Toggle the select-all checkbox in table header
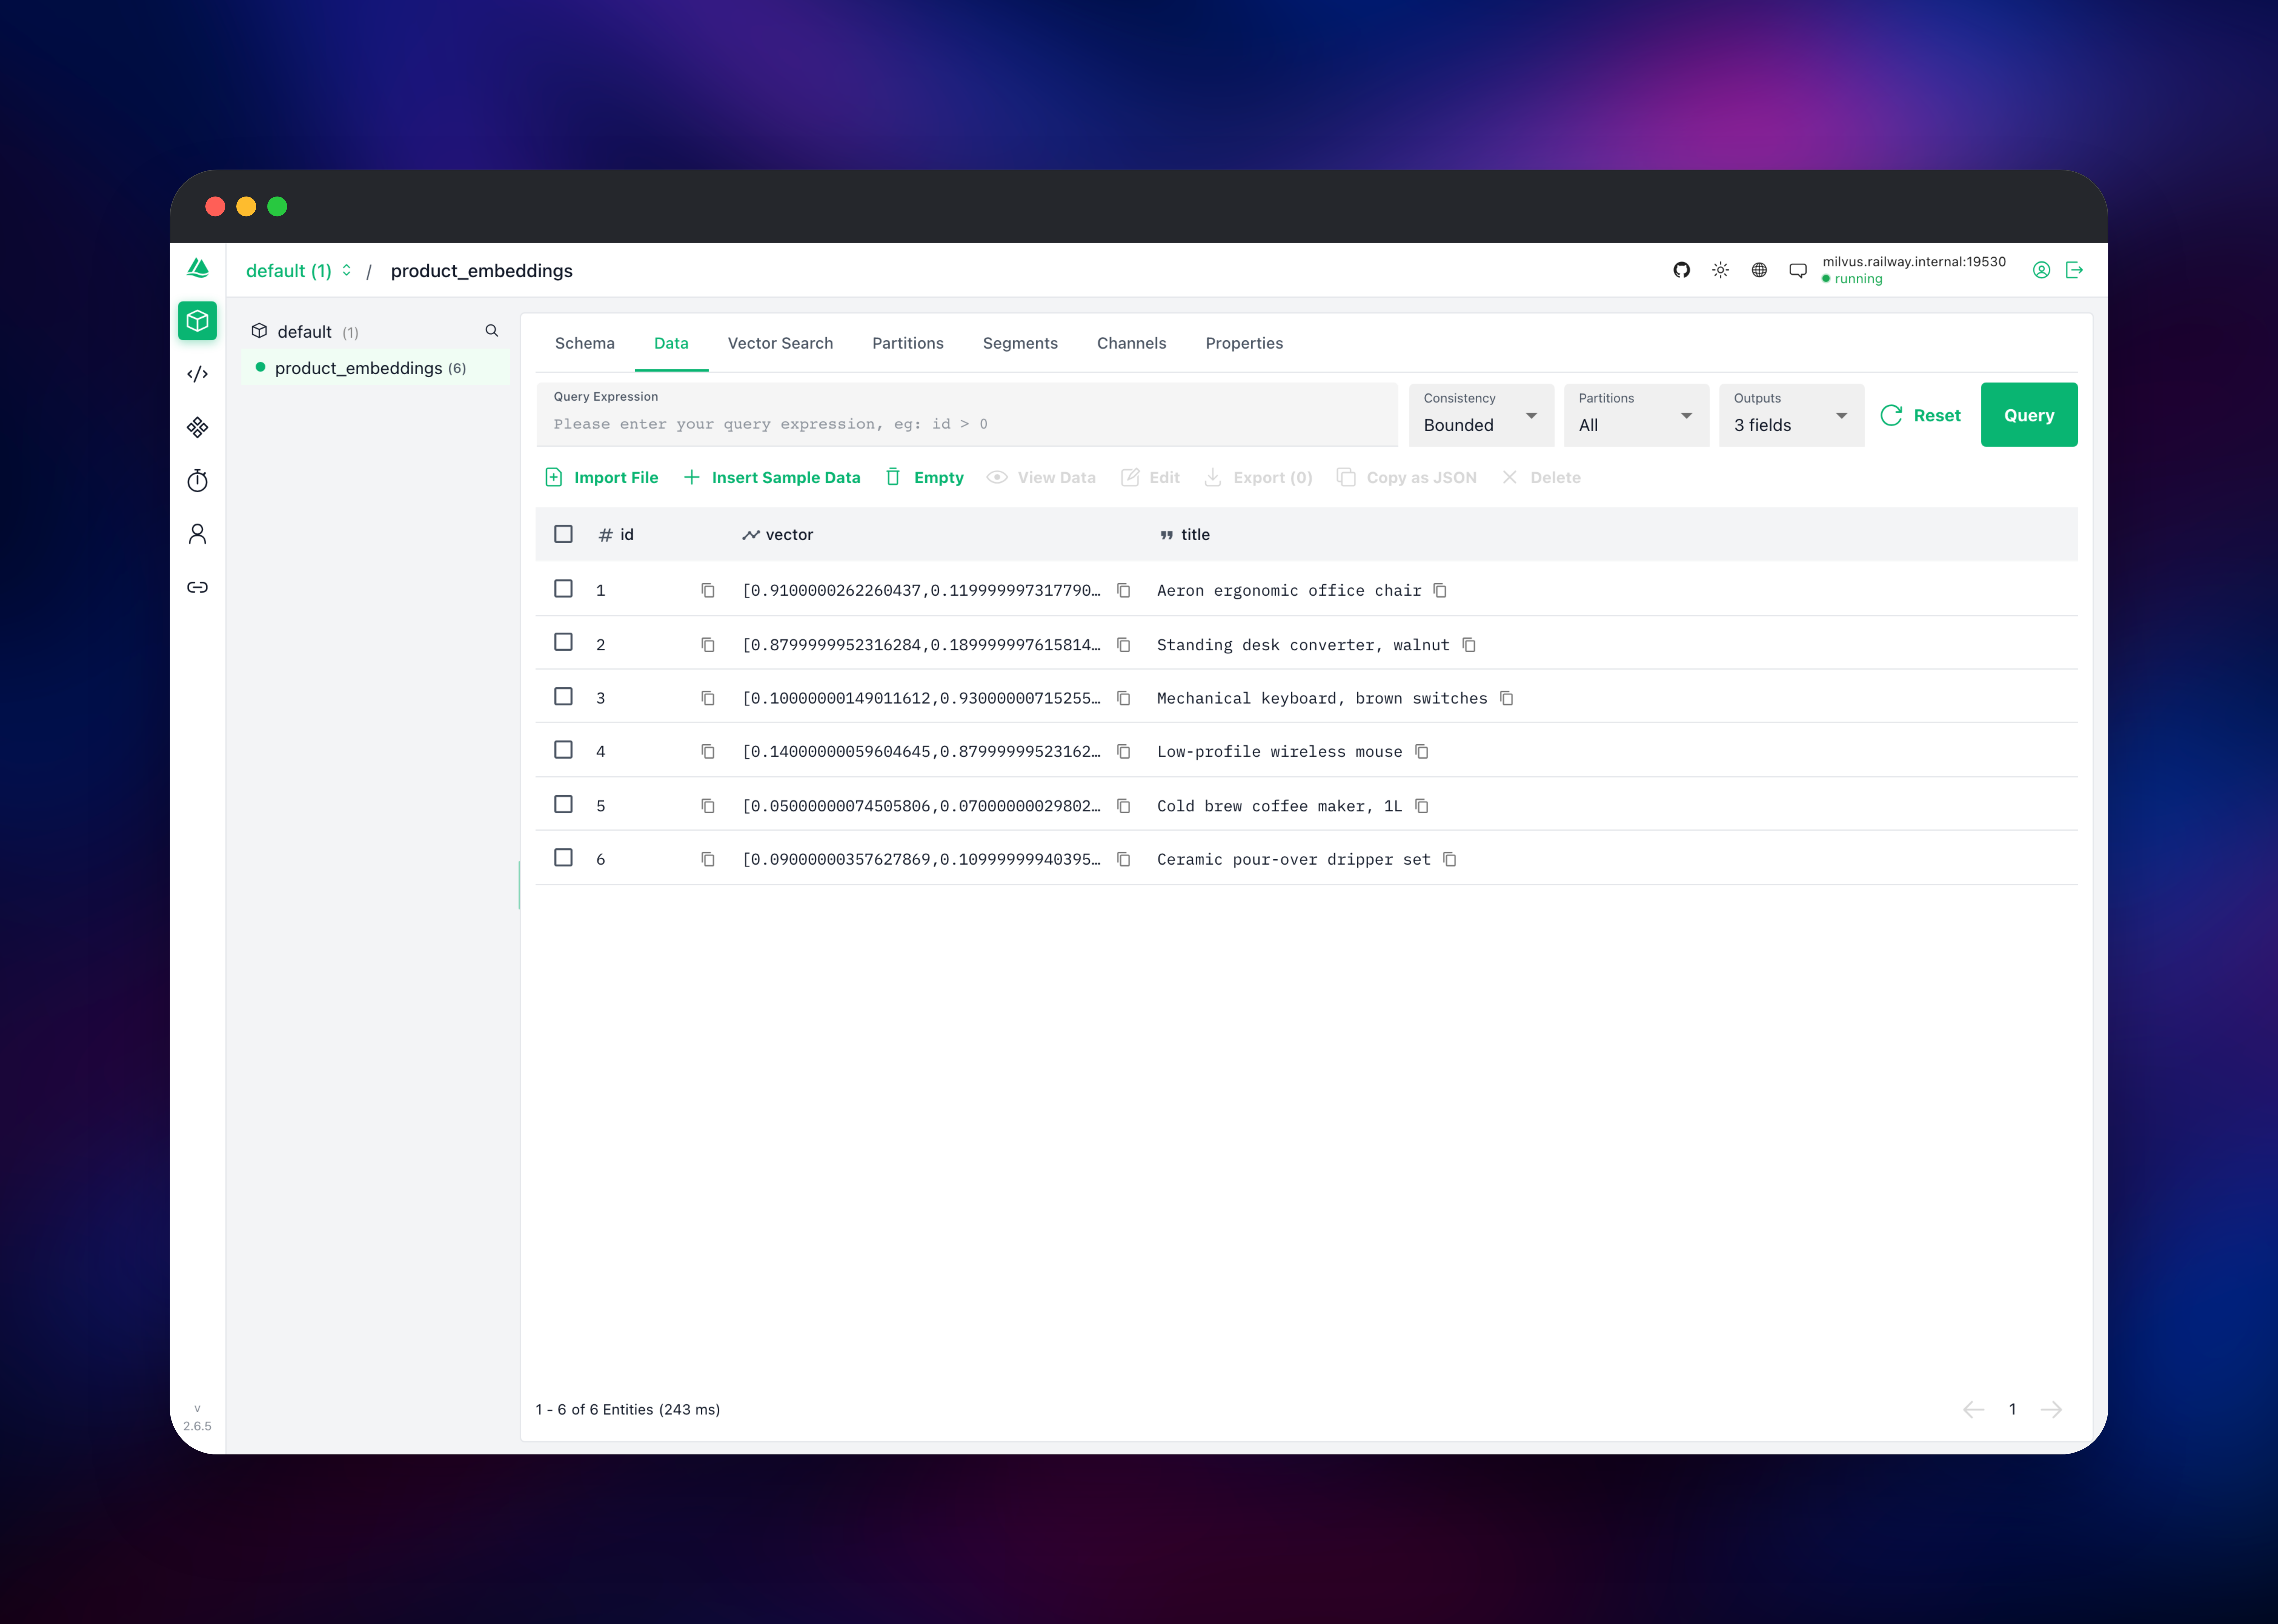Image resolution: width=2278 pixels, height=1624 pixels. click(x=563, y=534)
